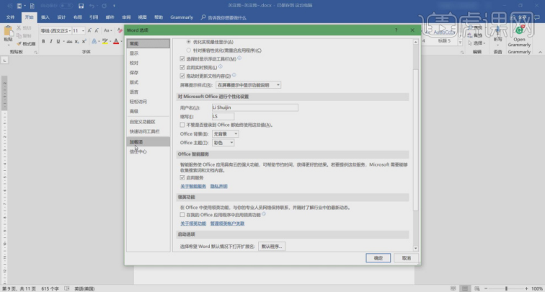Switch to the 引用 ribbon tab
The width and height of the screenshot is (545, 292).
coord(94,17)
